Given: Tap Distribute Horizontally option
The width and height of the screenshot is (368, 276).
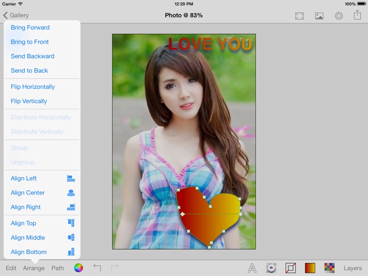Looking at the screenshot, I should click(41, 117).
